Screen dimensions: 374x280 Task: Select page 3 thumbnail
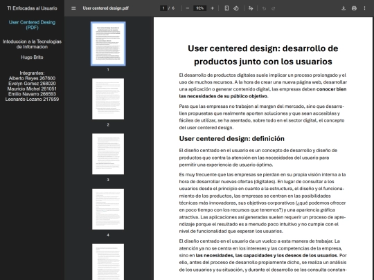(x=108, y=154)
